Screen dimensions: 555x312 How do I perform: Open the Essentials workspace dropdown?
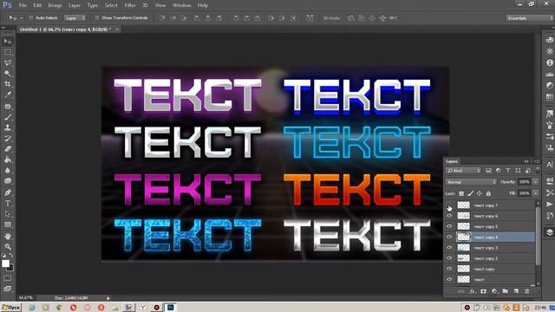[x=530, y=18]
